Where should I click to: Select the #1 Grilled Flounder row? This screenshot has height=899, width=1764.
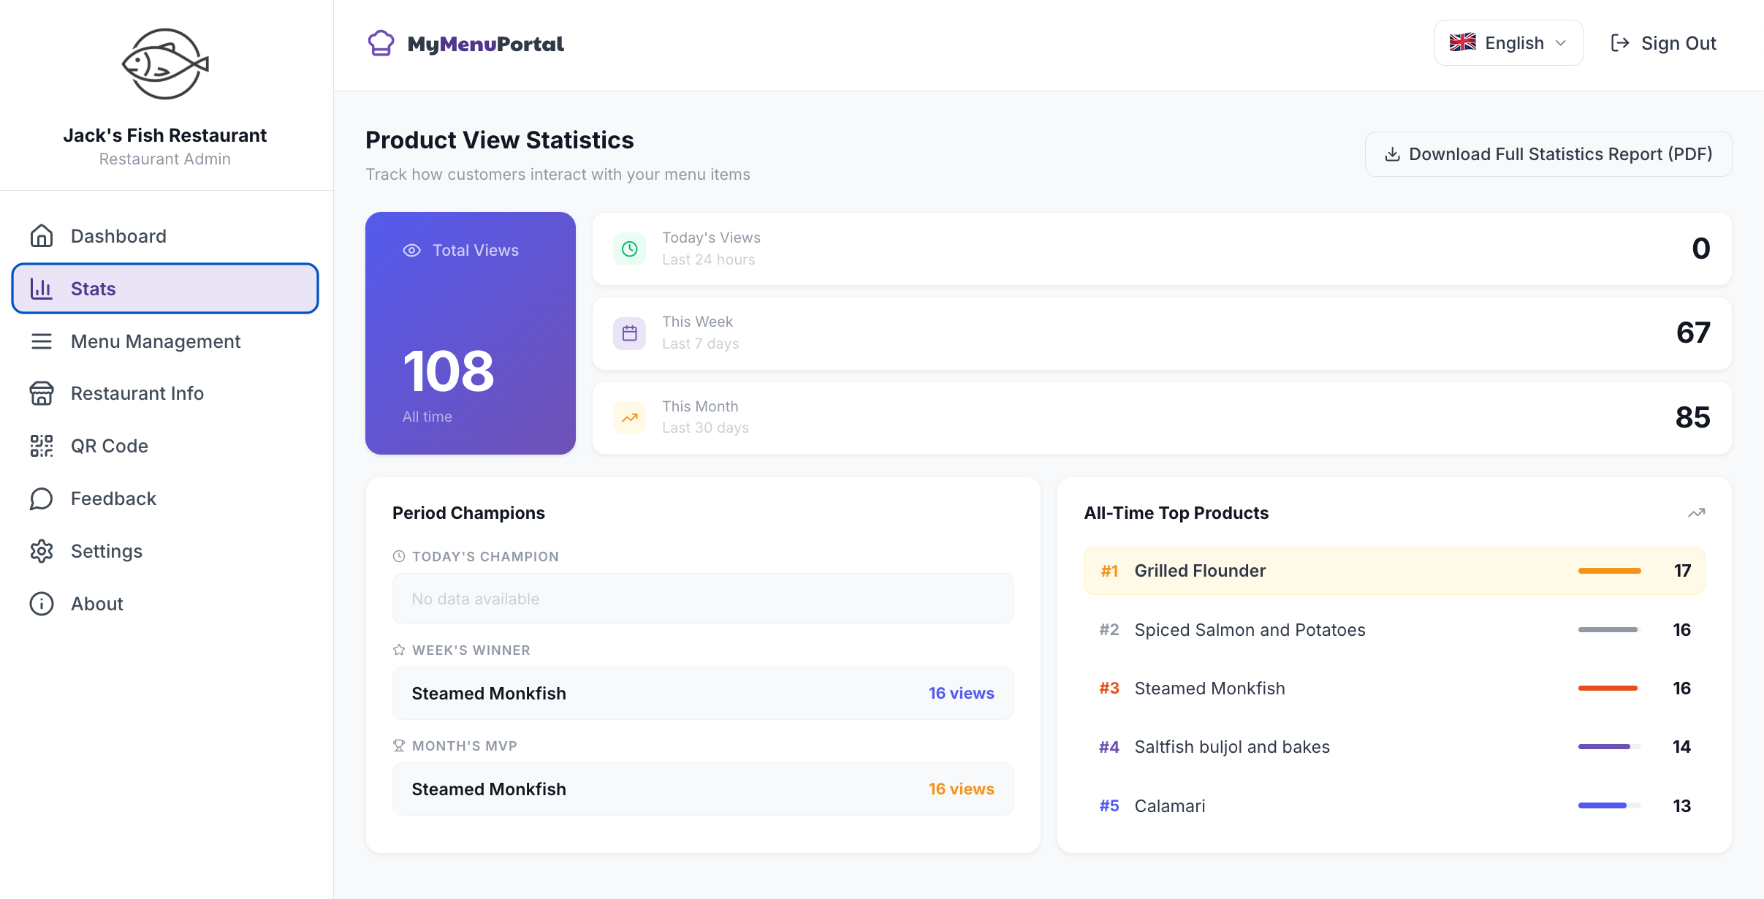point(1394,571)
